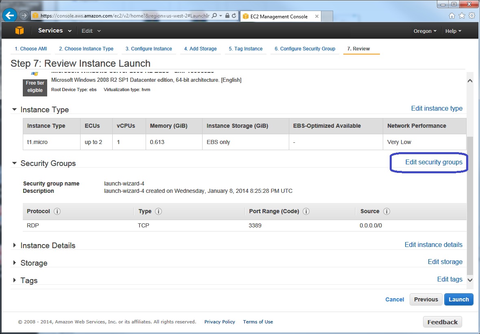The height and width of the screenshot is (334, 480).
Task: Go to step 4. Add Storage
Action: pyautogui.click(x=200, y=49)
